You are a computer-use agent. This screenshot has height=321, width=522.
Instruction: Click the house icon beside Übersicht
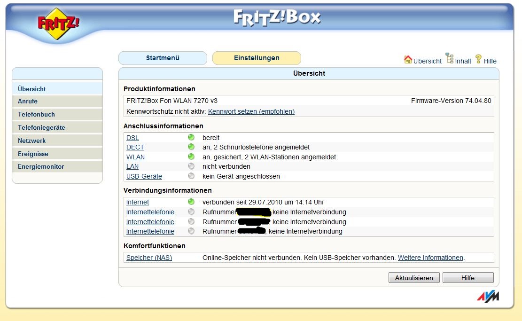[408, 60]
